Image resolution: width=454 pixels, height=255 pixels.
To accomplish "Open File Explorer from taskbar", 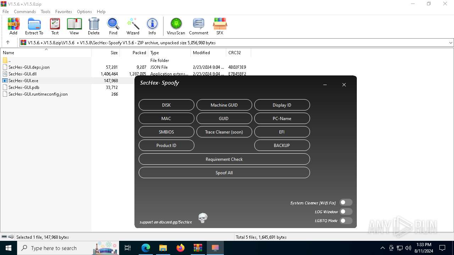I will (163, 248).
